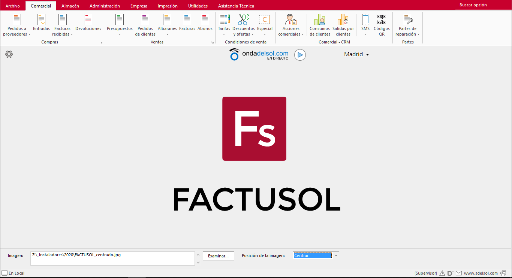Click the Examinar... browse button
Viewport: 512px width, 278px height.
tap(219, 256)
